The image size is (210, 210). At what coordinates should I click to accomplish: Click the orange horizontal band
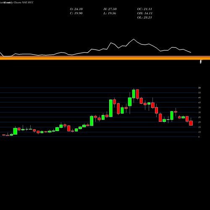click(105, 58)
